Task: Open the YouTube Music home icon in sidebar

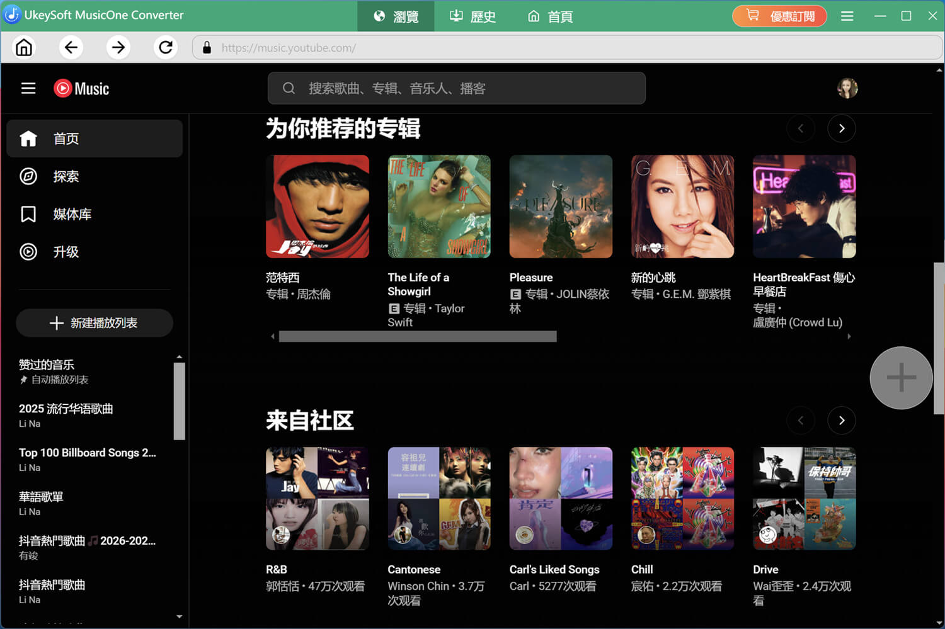Action: click(28, 138)
